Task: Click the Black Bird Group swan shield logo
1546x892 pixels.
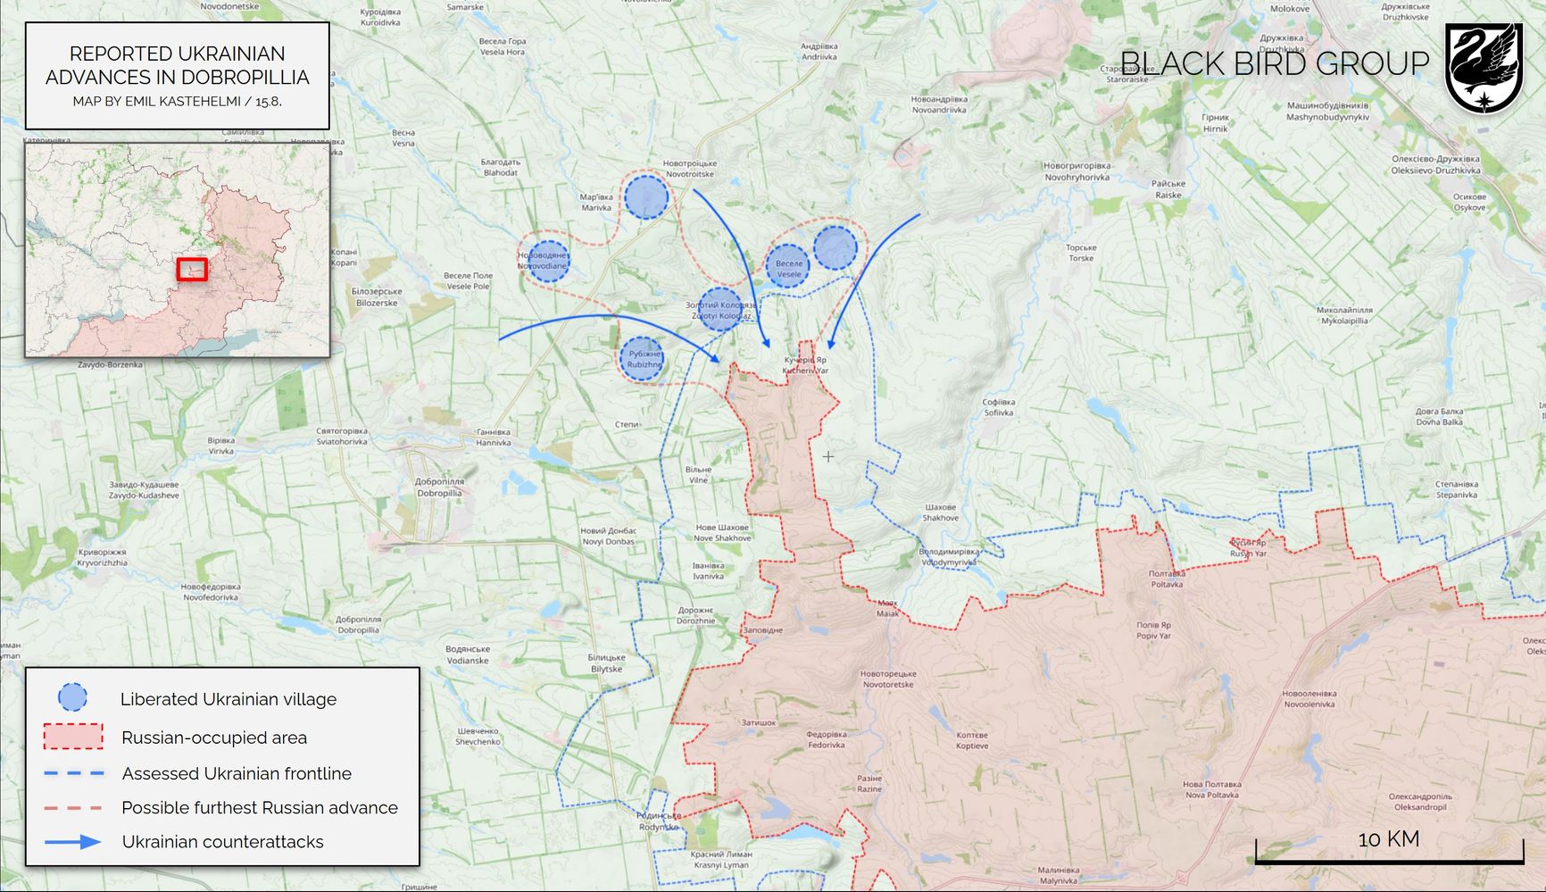Action: pyautogui.click(x=1484, y=68)
